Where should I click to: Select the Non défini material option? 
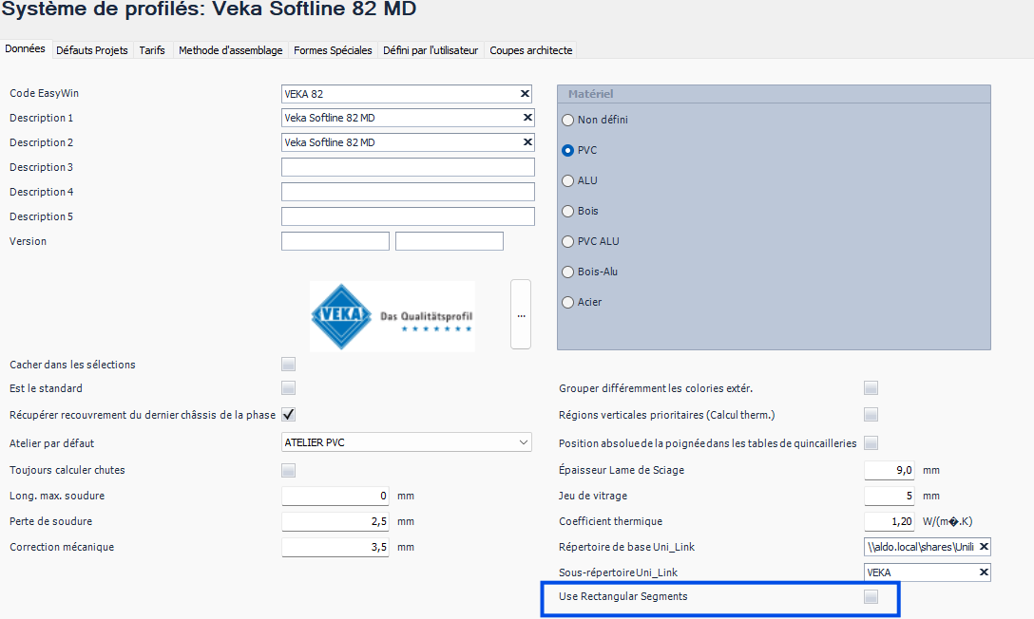point(567,120)
